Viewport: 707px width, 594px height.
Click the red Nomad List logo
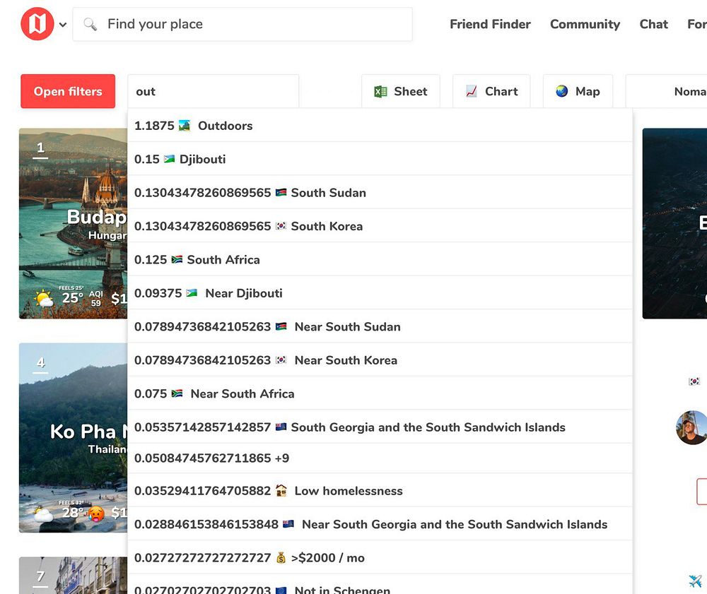coord(37,24)
